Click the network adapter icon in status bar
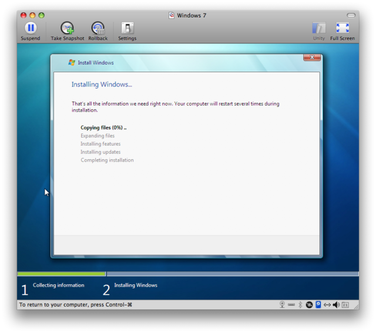Screen dimensions: 376x333 click(327, 305)
